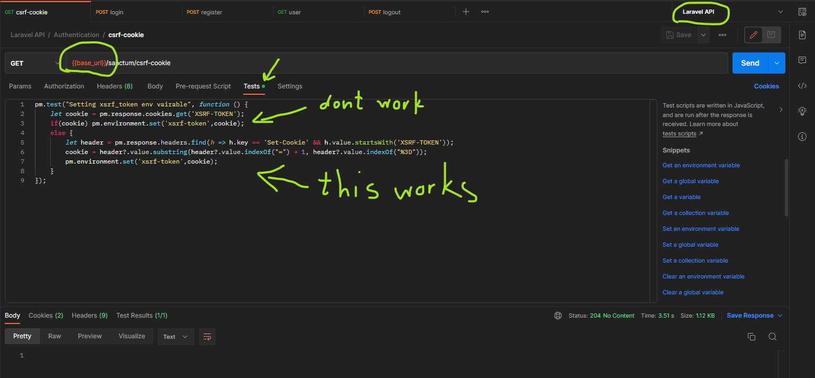Select Preview response view
815x378 pixels.
(x=90, y=336)
